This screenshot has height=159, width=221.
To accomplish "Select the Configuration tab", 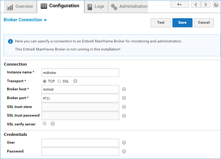I will click(x=61, y=7).
